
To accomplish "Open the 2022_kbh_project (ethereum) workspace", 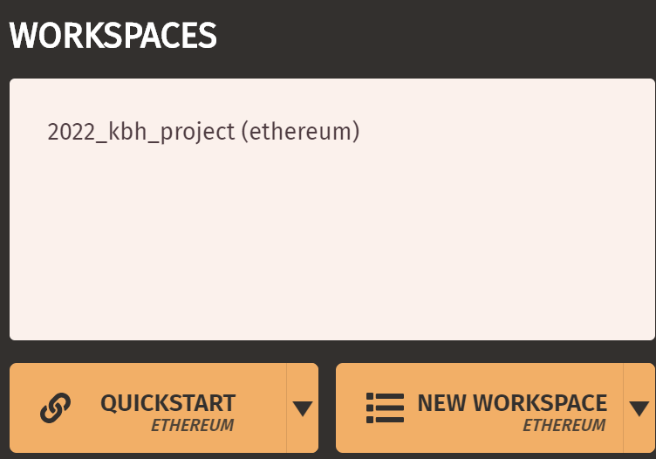I will (x=203, y=132).
